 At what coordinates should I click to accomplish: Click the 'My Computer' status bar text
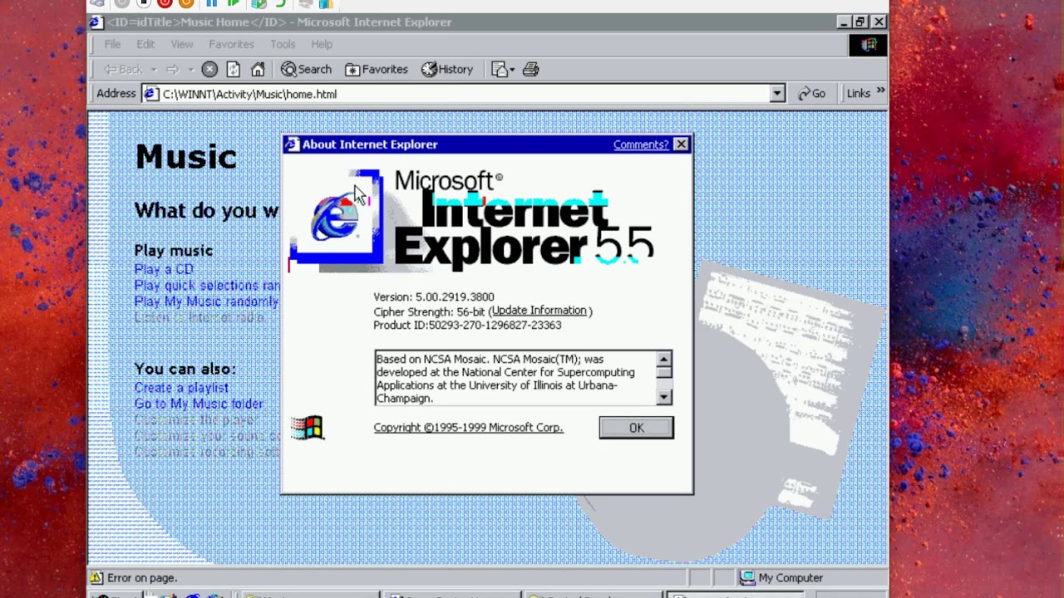tap(791, 578)
